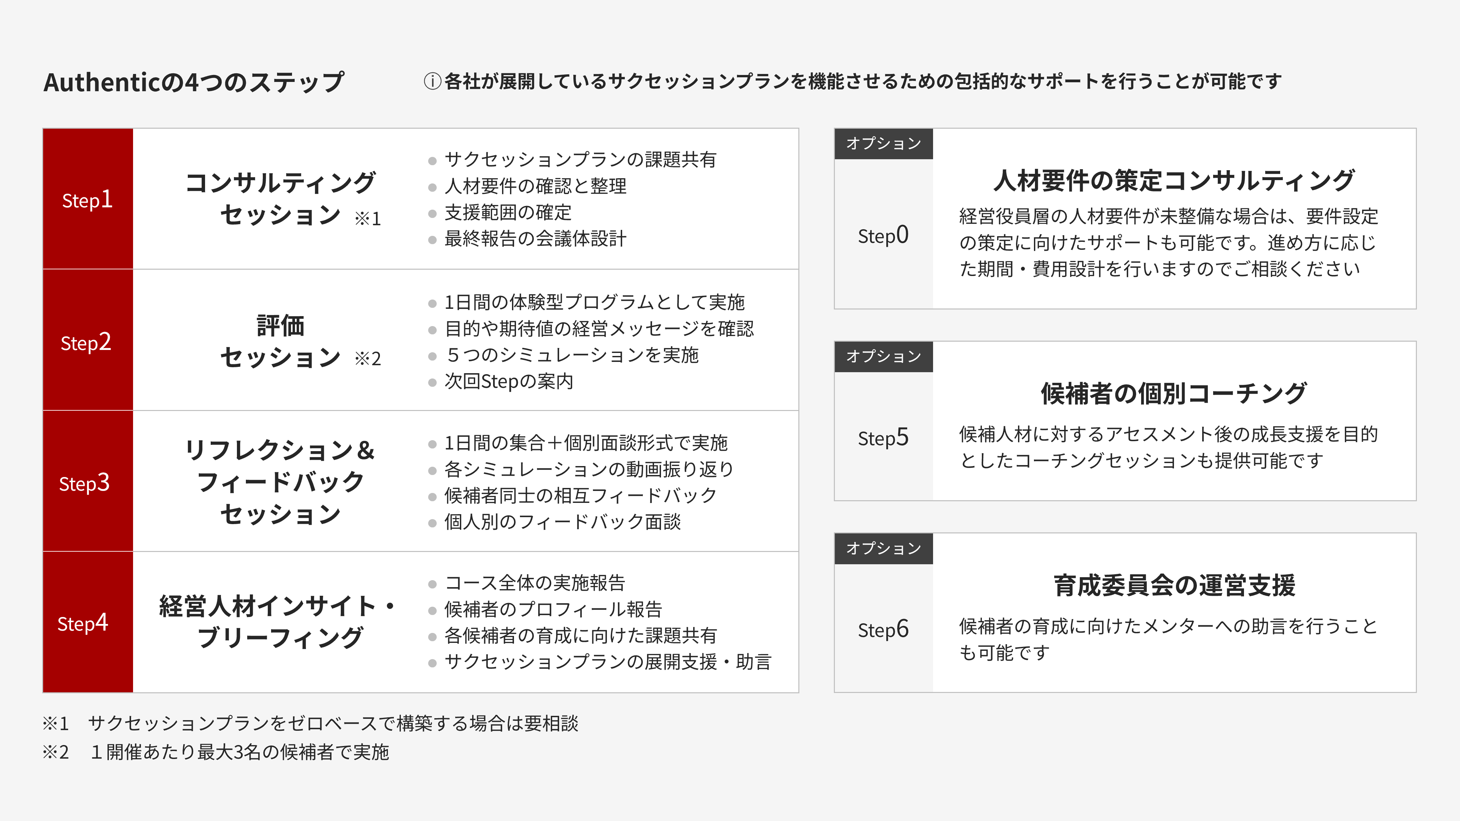
Task: Click the Step0 label
Action: 883,235
